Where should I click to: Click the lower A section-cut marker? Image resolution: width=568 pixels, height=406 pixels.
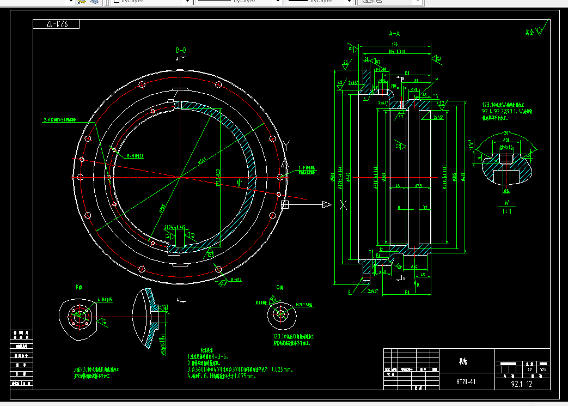[x=181, y=299]
